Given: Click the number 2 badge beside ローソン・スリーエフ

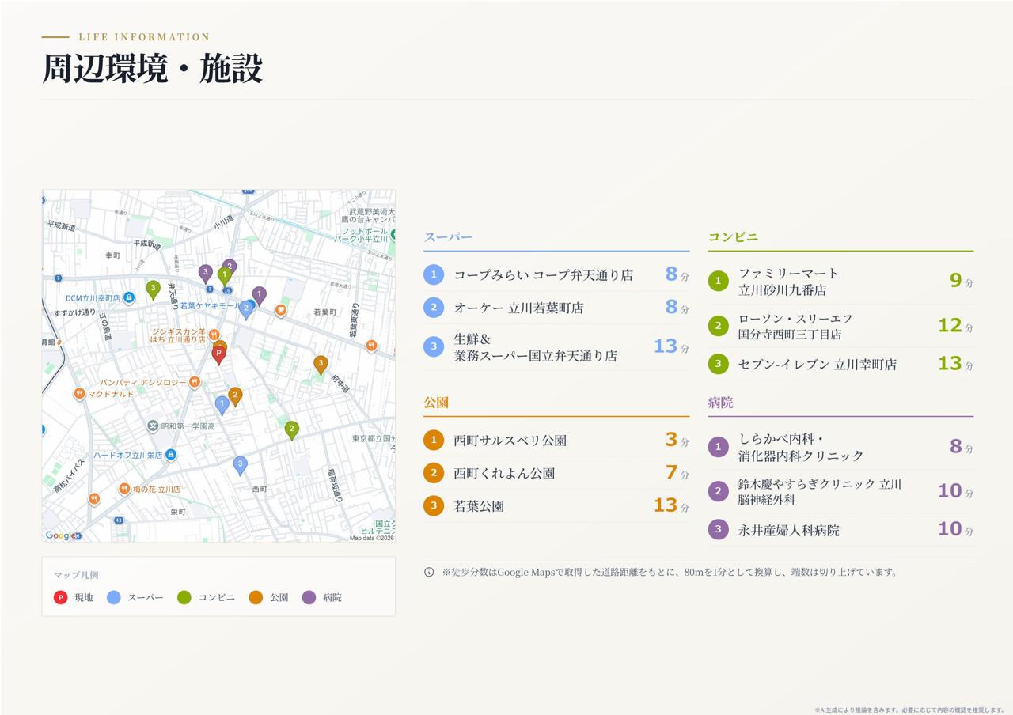Looking at the screenshot, I should 718,326.
